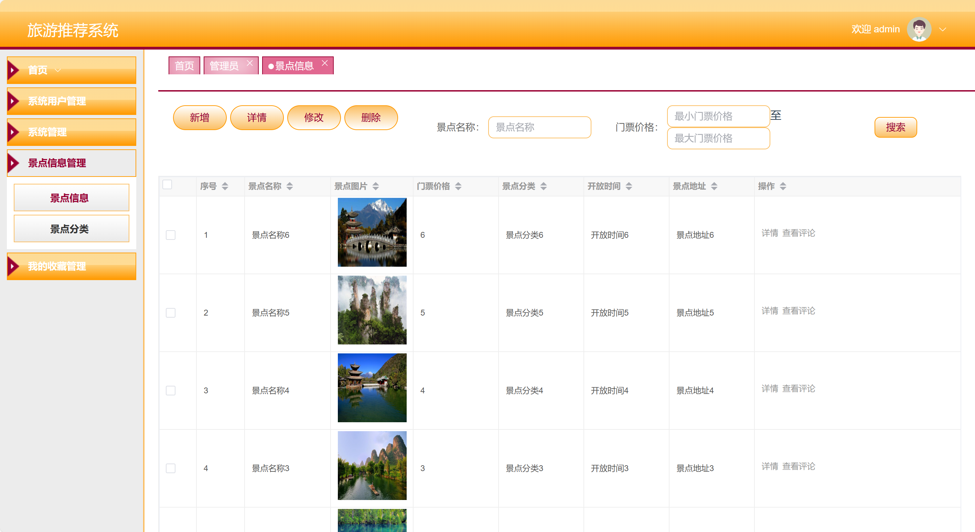Sort by 景点名称 column arrows
The image size is (975, 532).
coord(290,186)
